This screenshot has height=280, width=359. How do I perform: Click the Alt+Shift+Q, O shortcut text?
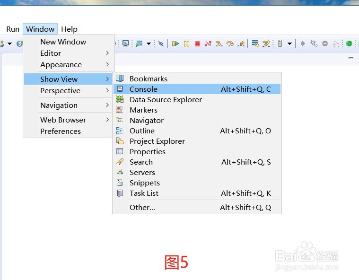tap(245, 131)
